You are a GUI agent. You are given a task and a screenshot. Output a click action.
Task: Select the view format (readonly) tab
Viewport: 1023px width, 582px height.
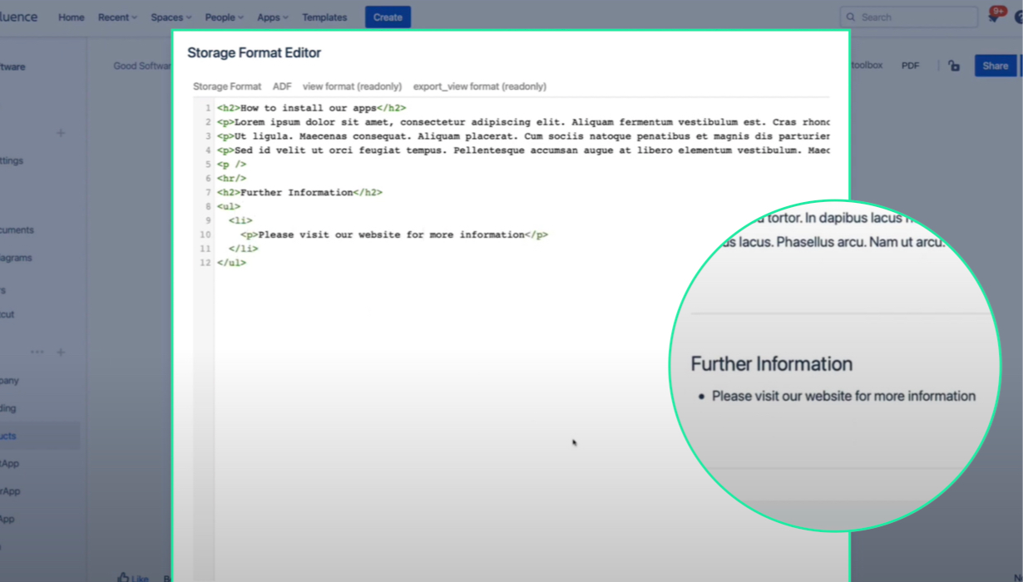[x=352, y=86]
